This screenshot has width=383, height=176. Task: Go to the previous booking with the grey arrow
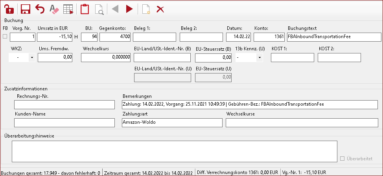pos(115,9)
